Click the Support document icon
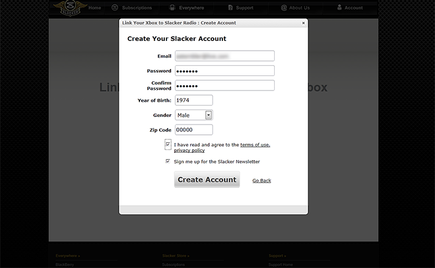The width and height of the screenshot is (435, 268). pyautogui.click(x=230, y=7)
